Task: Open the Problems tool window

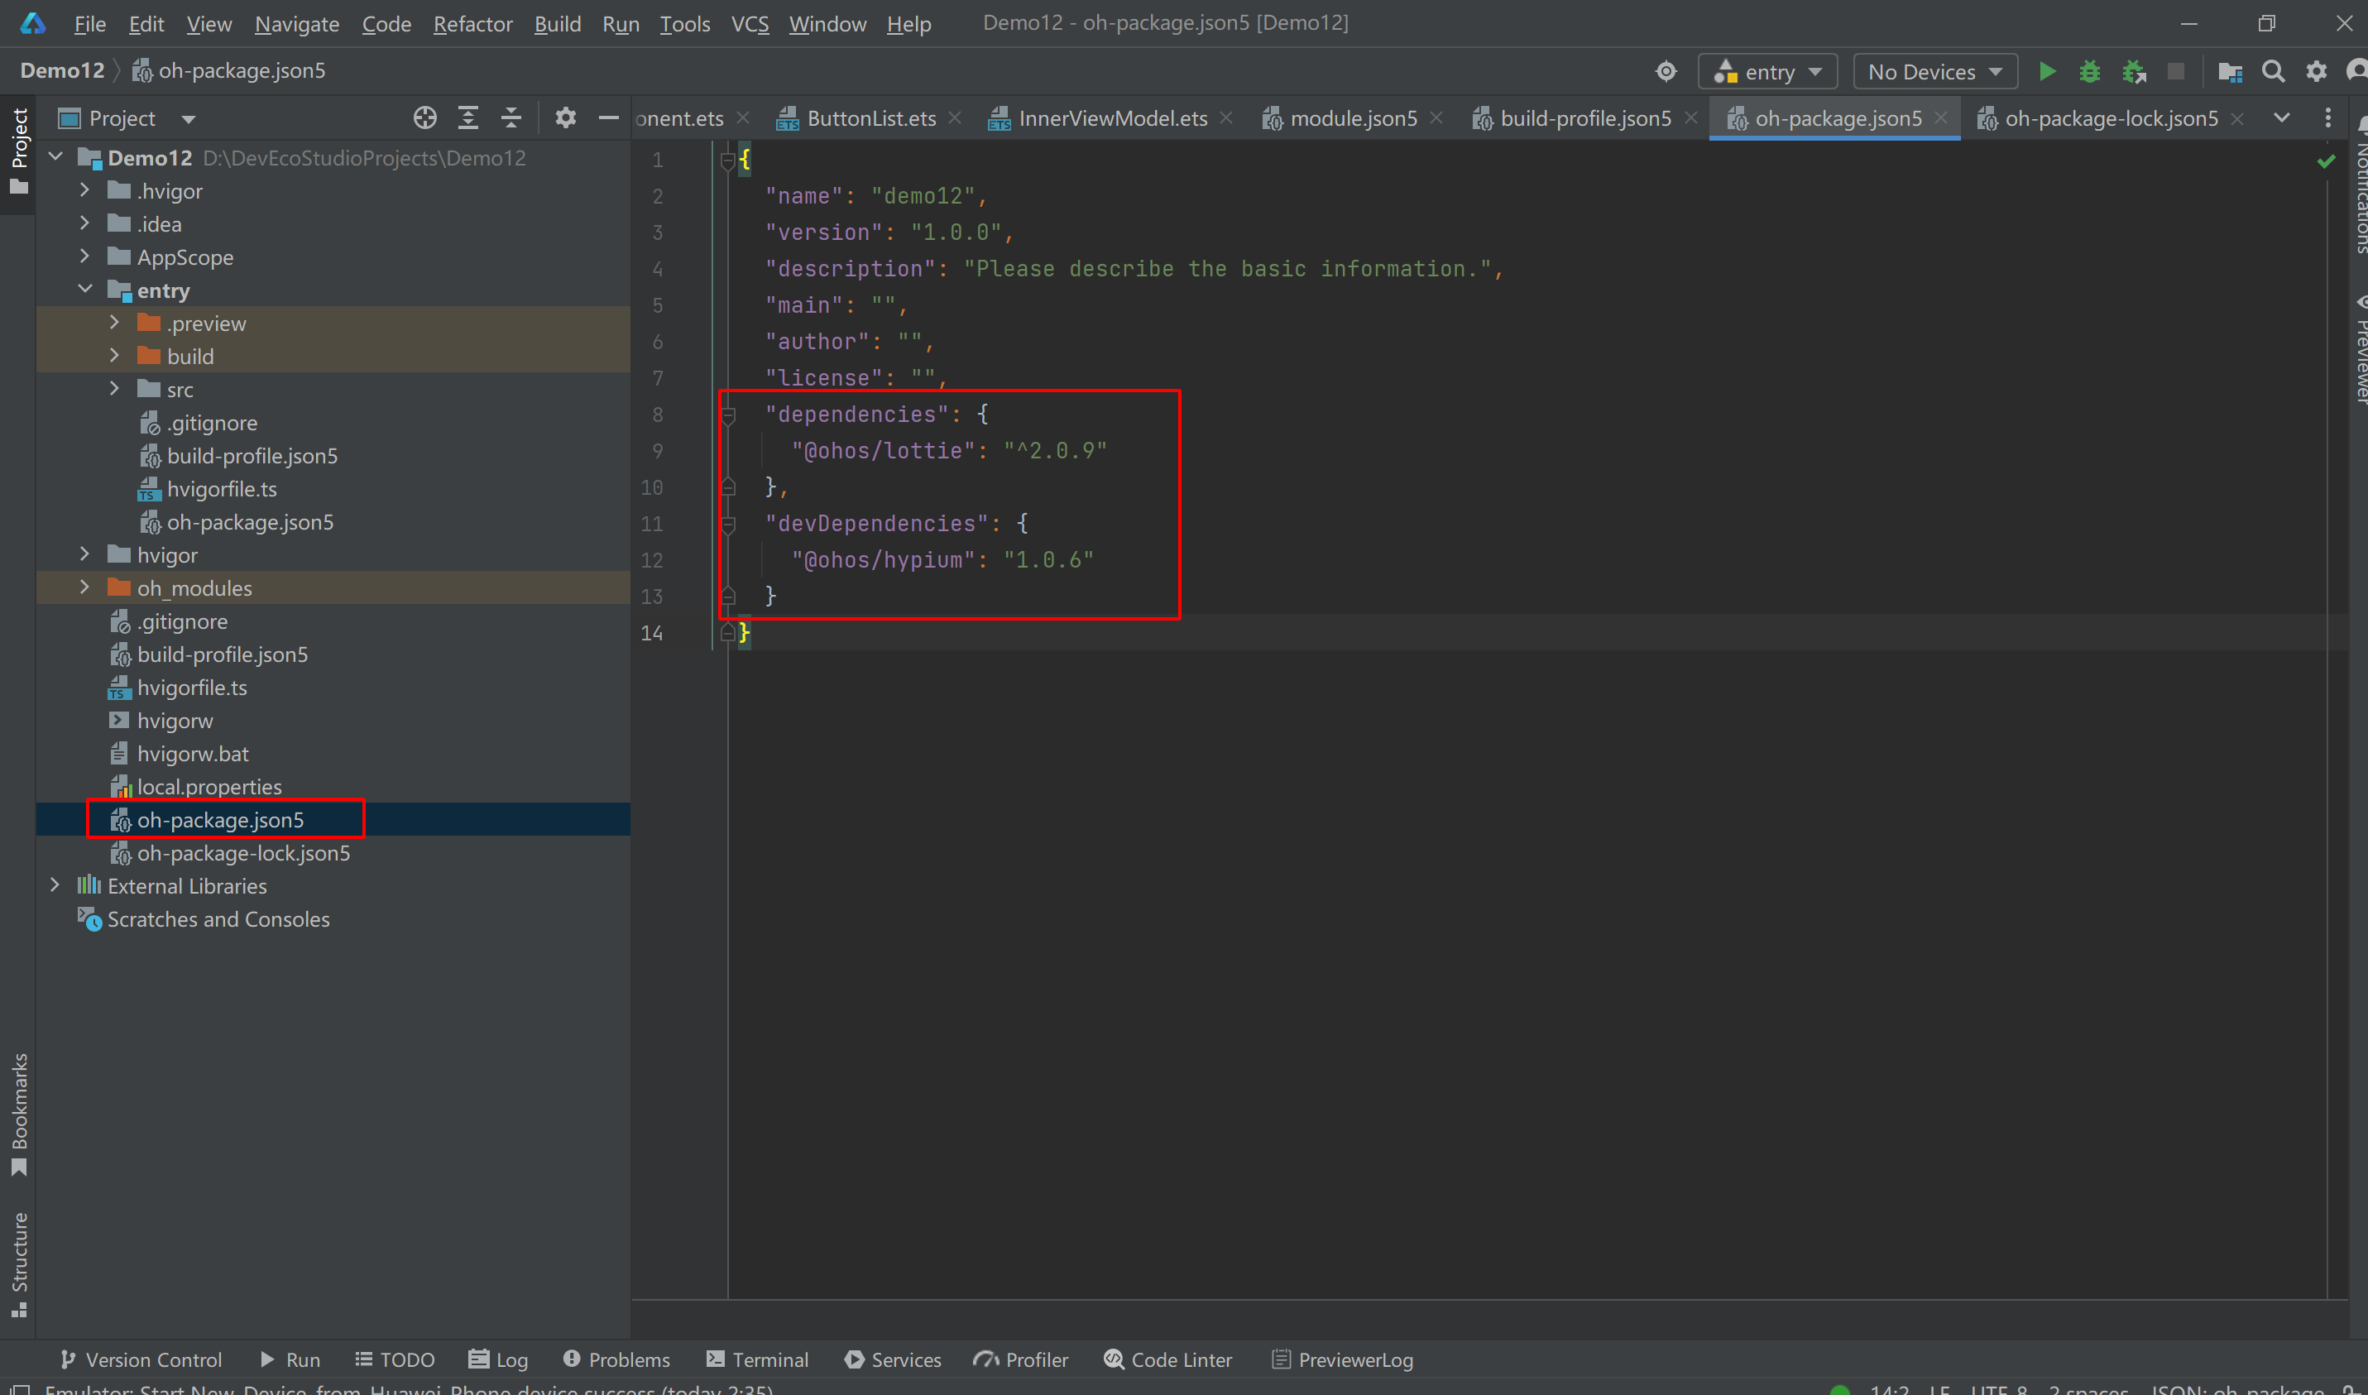Action: [616, 1359]
